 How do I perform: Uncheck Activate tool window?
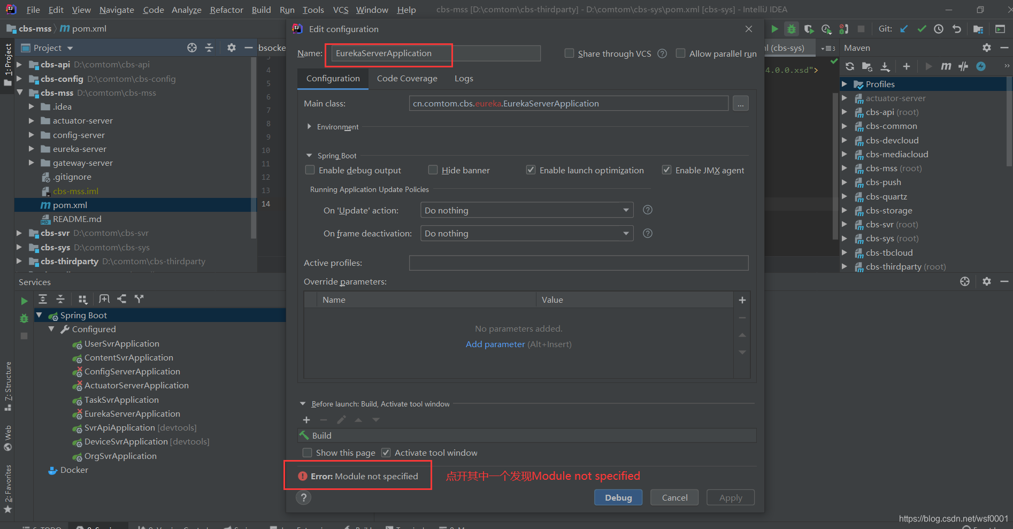click(386, 453)
